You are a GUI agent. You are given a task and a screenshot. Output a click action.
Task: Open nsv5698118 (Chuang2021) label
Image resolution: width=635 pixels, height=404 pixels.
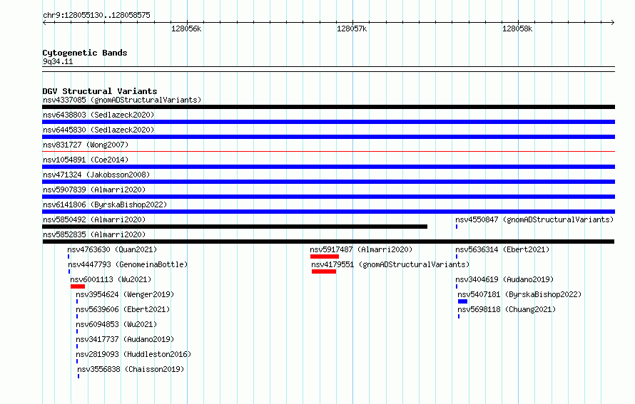click(507, 309)
